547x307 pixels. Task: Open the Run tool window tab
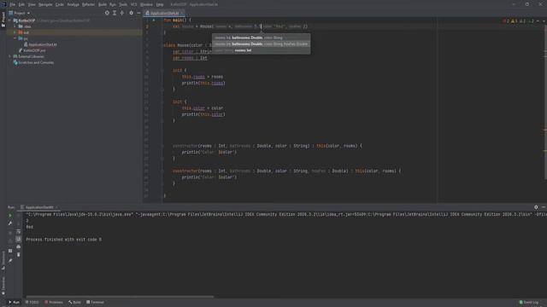[x=14, y=302]
